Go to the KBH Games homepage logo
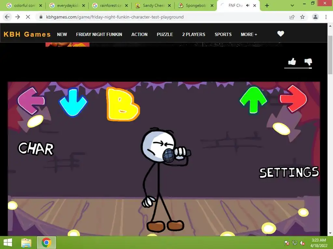The image size is (333, 249). (x=27, y=34)
